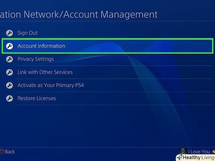This screenshot has height=161, width=215.
Task: Open the Account Information menu entry
Action: pyautogui.click(x=41, y=46)
